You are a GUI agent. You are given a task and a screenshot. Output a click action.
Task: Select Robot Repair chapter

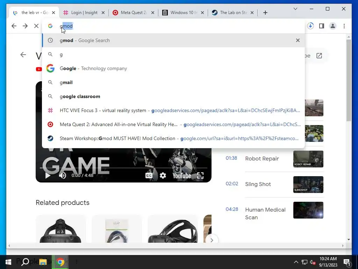[x=262, y=159]
